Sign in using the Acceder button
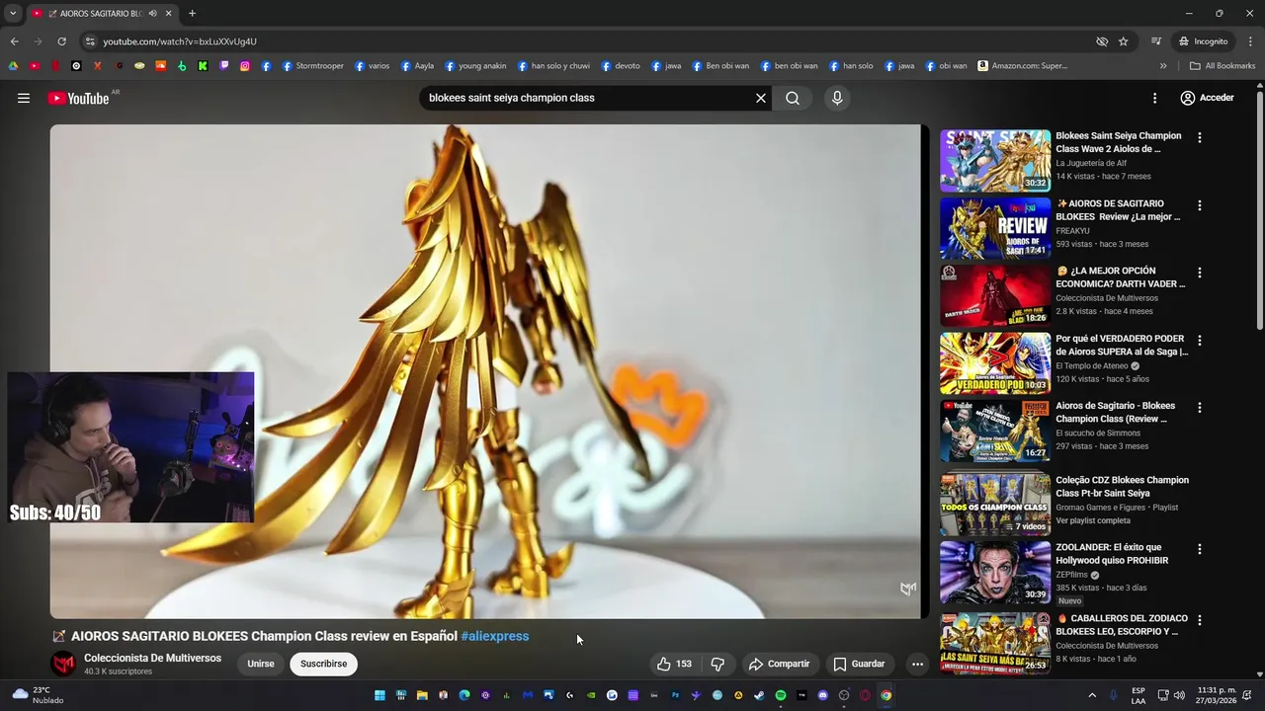This screenshot has width=1265, height=711. coord(1207,98)
